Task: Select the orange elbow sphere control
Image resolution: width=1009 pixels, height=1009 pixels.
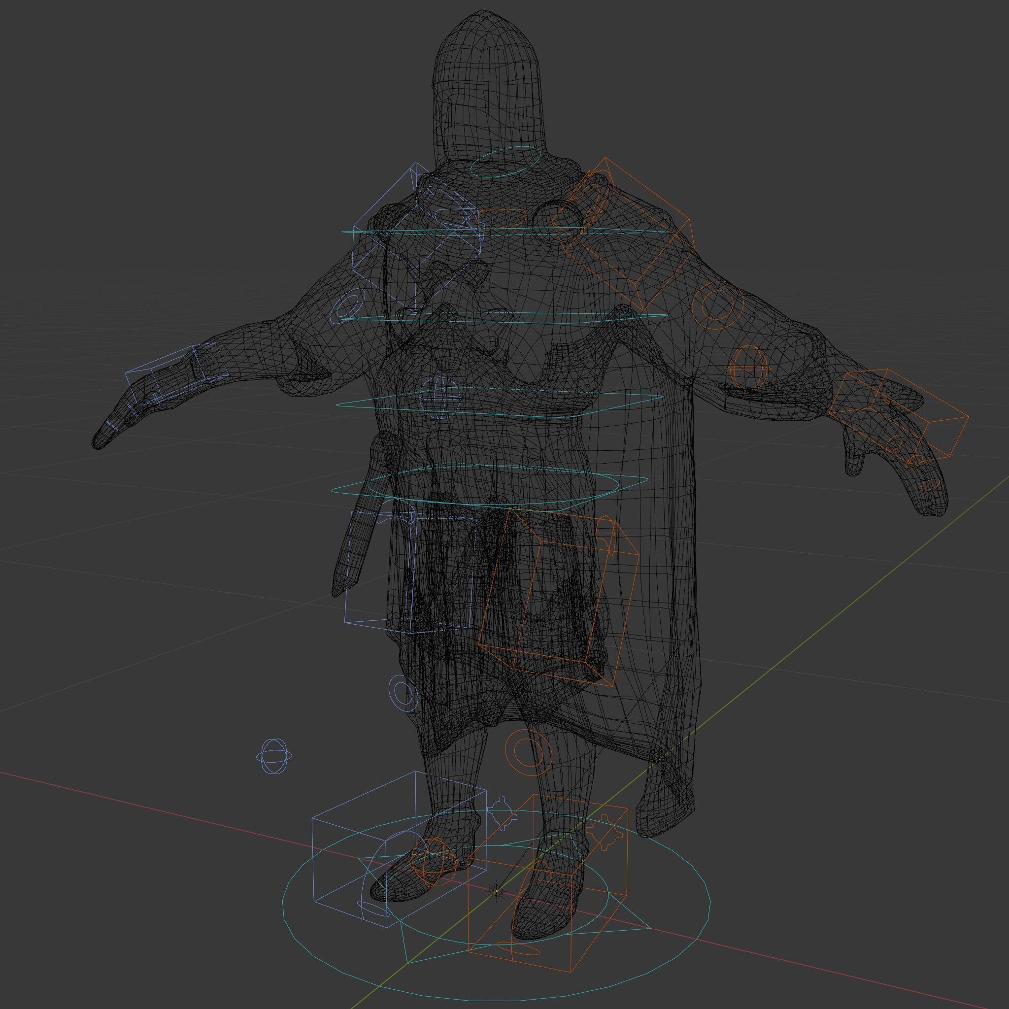Action: (x=750, y=368)
